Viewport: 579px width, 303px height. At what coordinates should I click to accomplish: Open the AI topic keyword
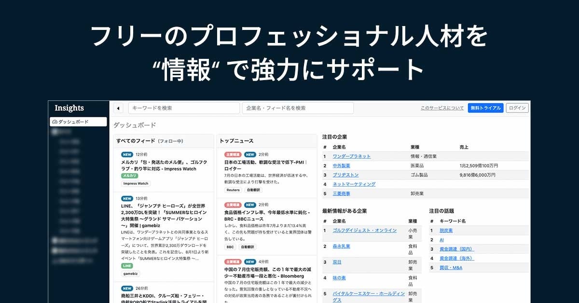click(441, 240)
